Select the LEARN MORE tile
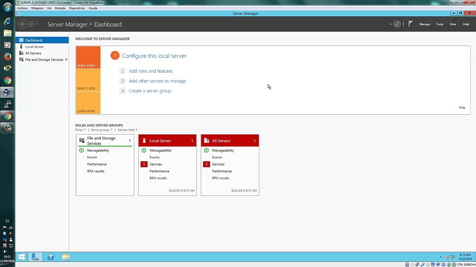Viewport: 476px width, 267px height. (x=88, y=103)
